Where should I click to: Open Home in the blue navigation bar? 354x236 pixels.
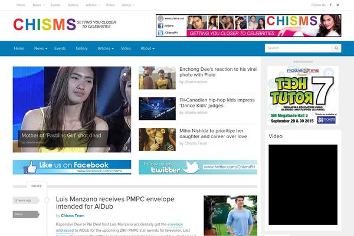[19, 48]
